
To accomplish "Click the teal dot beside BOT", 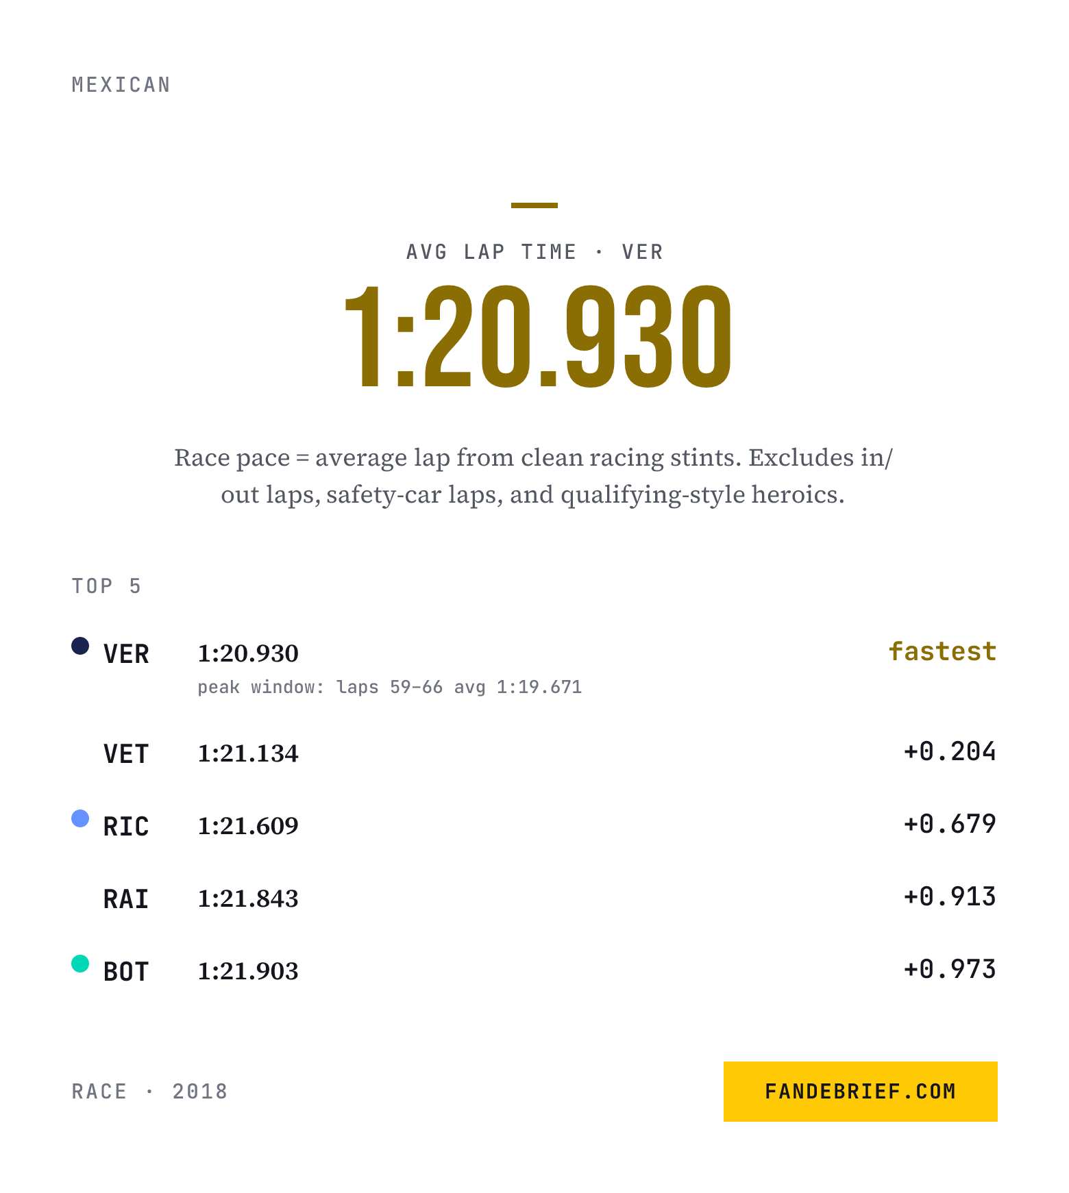I will [x=80, y=964].
